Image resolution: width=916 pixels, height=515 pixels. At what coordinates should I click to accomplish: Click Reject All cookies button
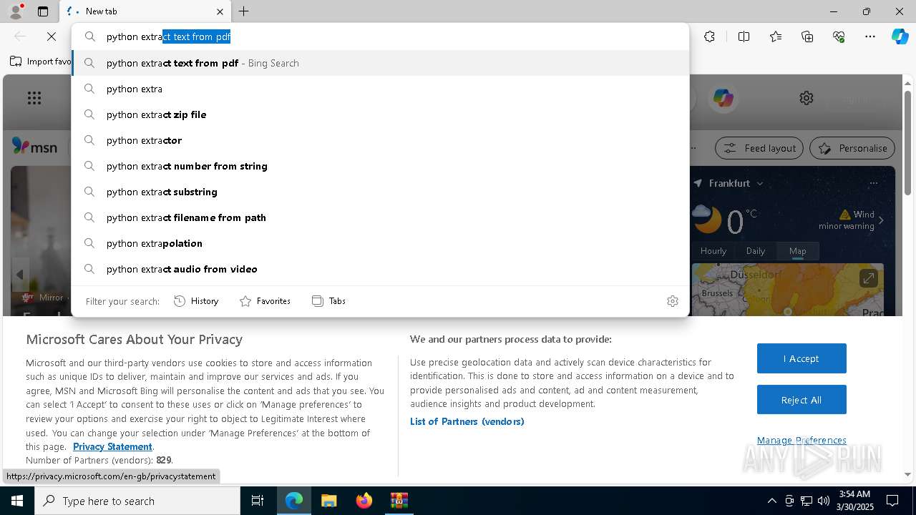click(801, 400)
